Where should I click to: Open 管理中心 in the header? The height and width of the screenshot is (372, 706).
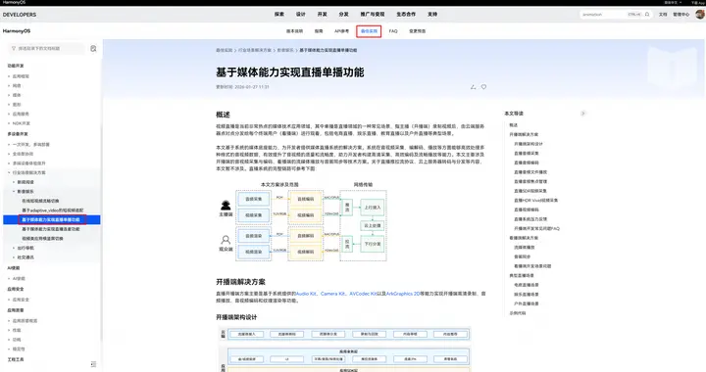click(x=681, y=15)
